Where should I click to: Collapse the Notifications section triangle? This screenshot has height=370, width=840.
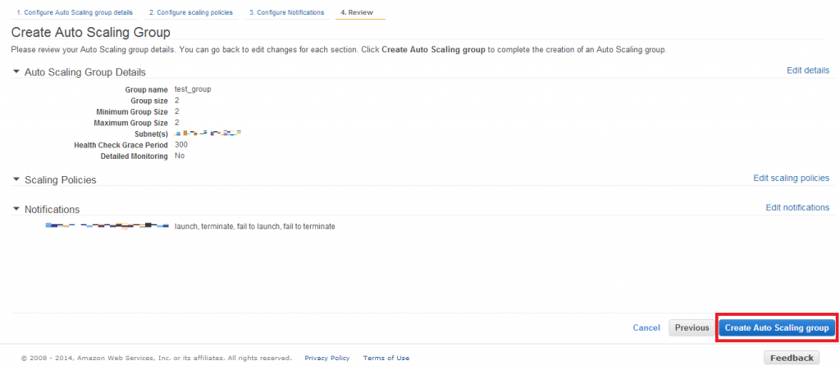[16, 209]
